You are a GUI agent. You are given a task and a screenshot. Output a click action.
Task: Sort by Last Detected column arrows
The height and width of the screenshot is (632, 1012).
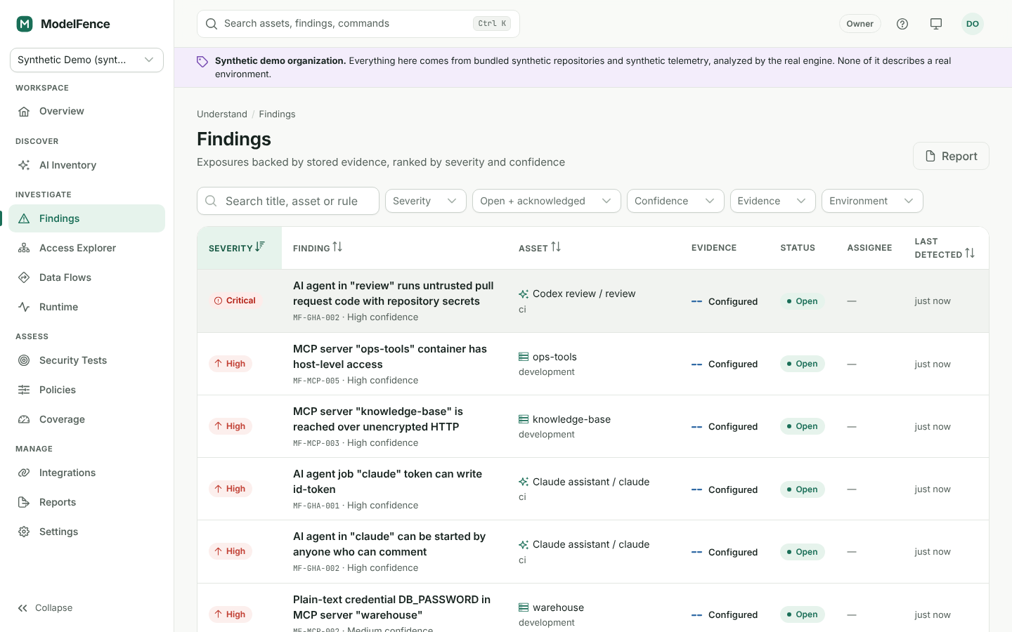(970, 254)
